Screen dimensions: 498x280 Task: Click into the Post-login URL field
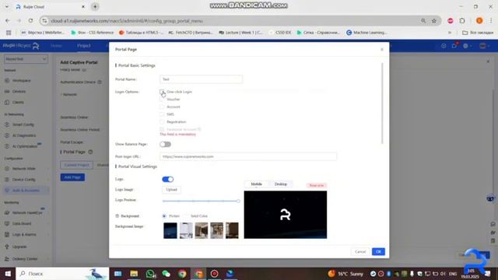(x=248, y=156)
